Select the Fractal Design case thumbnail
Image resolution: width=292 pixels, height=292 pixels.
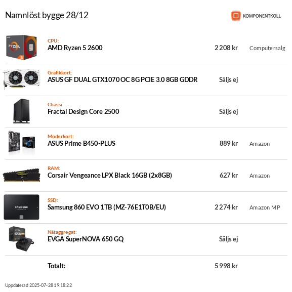21,111
